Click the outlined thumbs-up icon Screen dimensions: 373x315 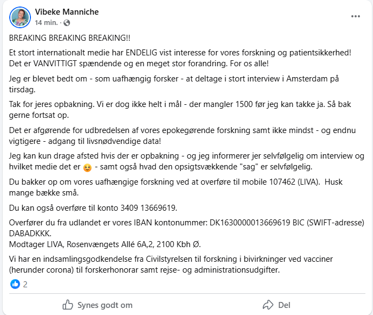pyautogui.click(x=67, y=305)
